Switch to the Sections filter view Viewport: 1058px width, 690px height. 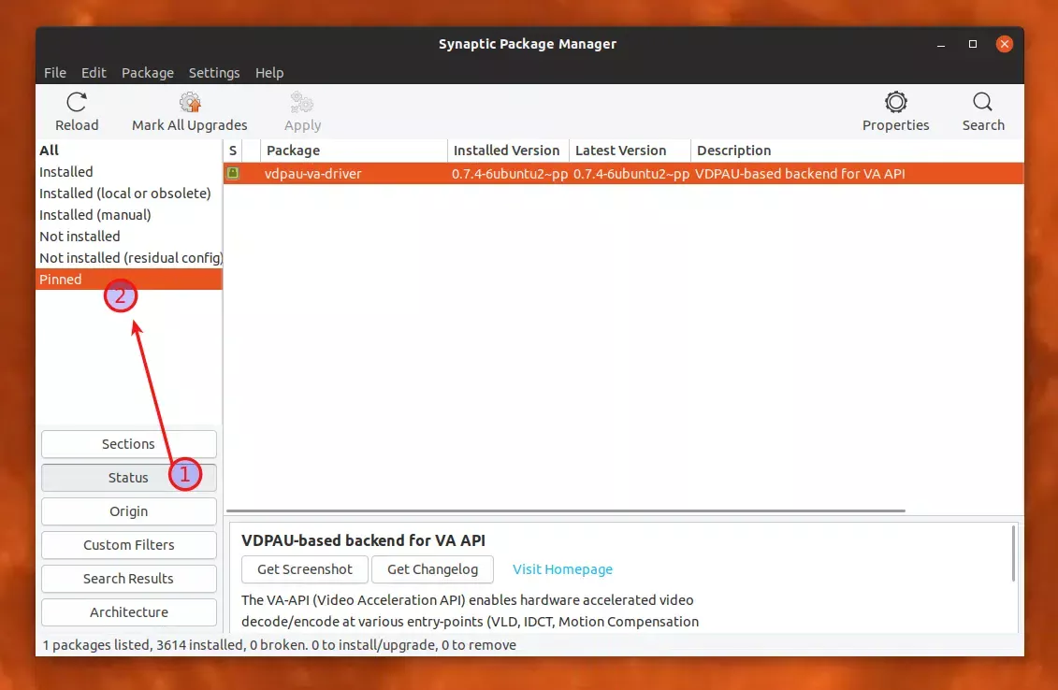[128, 444]
